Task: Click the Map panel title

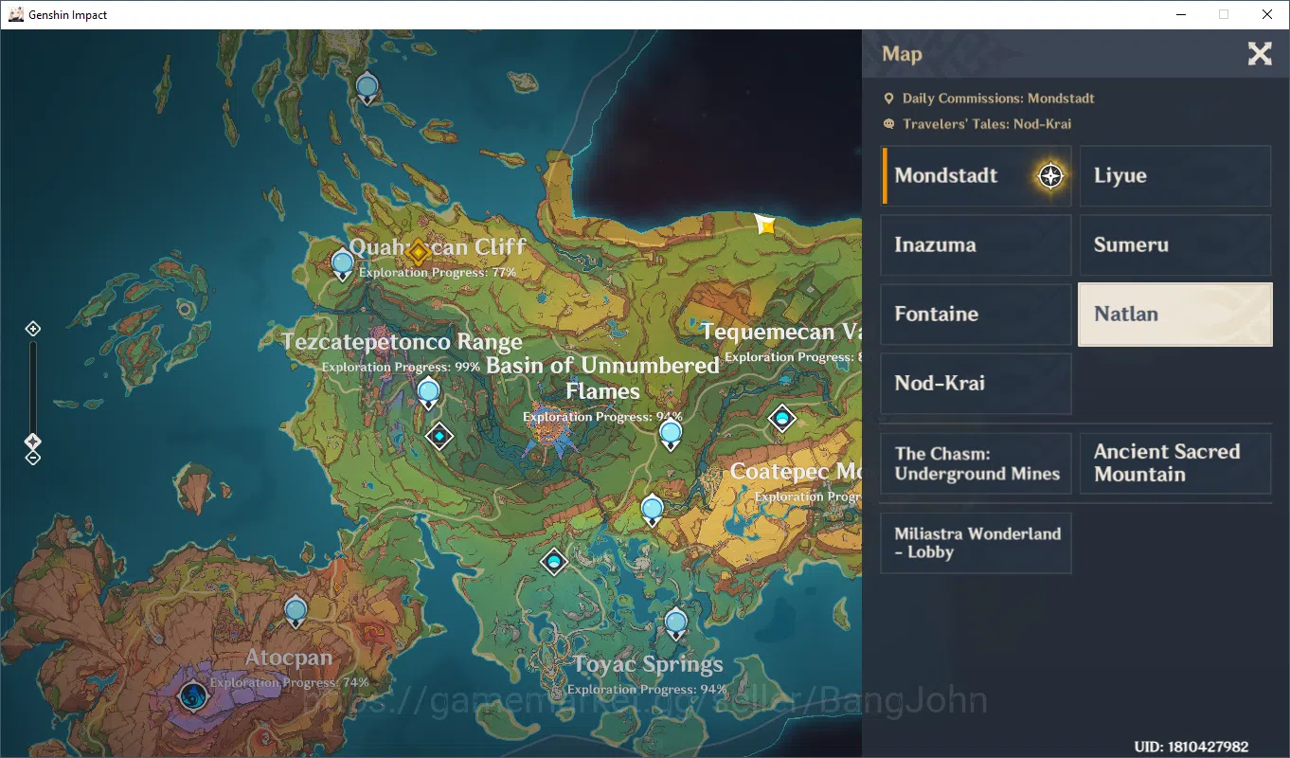Action: 902,54
